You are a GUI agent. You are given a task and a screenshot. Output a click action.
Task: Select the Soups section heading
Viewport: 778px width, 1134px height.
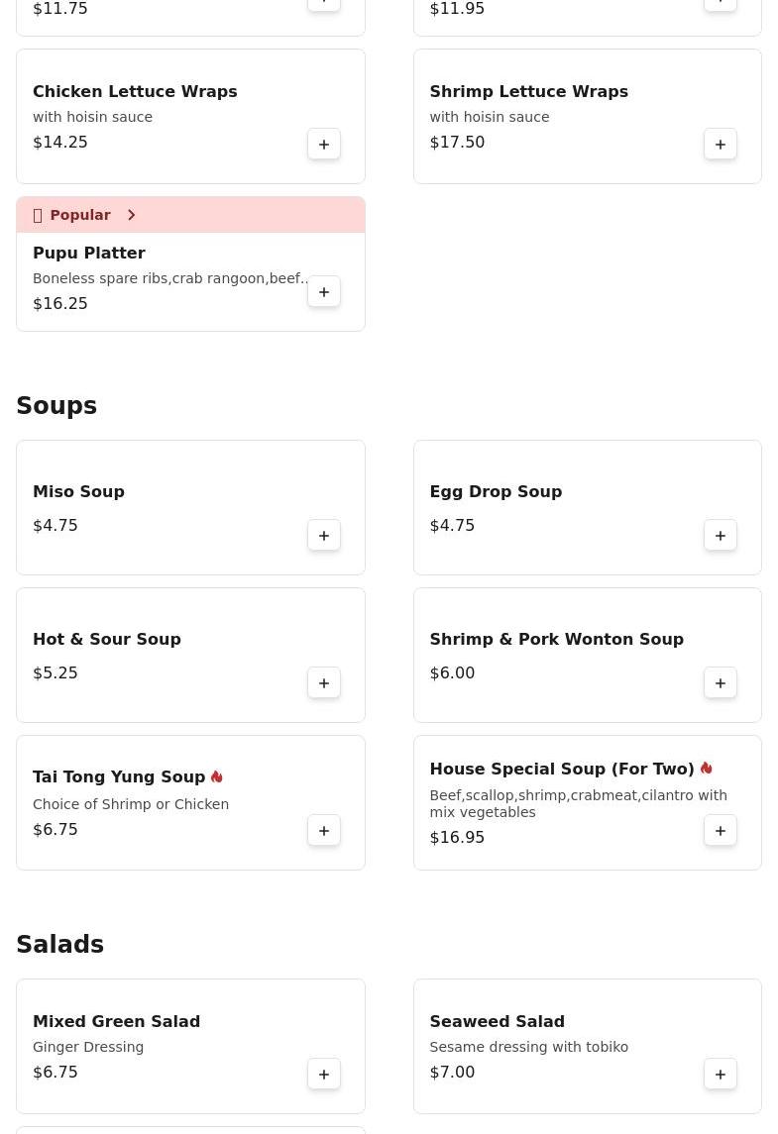click(x=56, y=406)
